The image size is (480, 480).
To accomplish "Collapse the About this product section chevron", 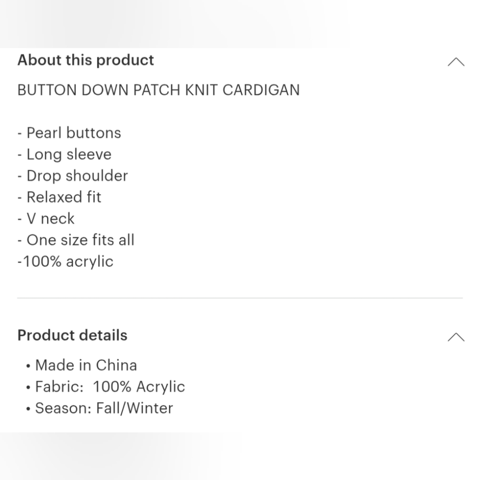I will point(456,62).
